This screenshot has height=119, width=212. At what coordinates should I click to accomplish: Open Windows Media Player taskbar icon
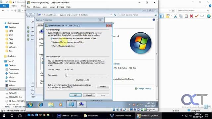tap(61, 105)
